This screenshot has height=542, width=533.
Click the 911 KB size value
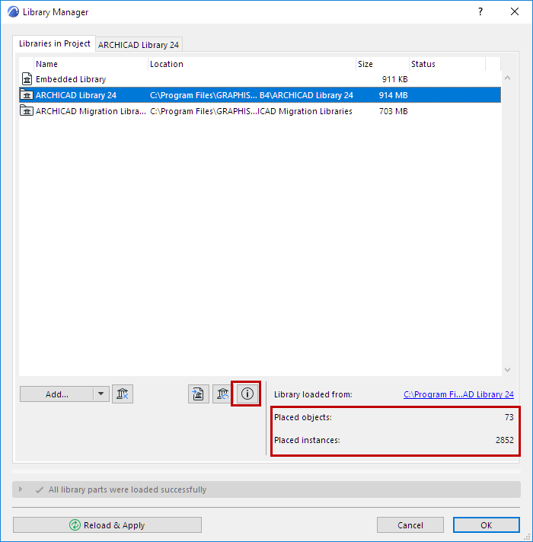394,79
